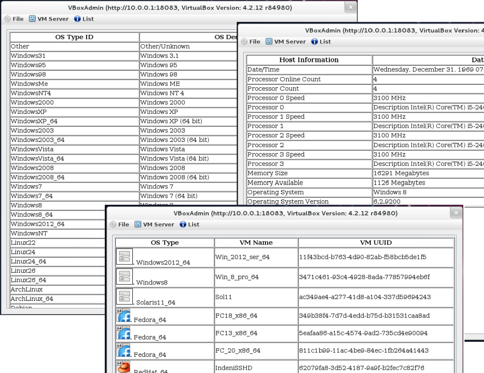Click the gear icon in the VM list window
The image size is (484, 373).
[x=113, y=225]
